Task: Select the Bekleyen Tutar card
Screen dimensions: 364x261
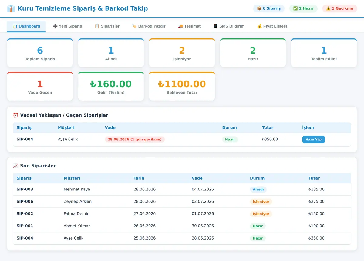Action: pos(182,86)
